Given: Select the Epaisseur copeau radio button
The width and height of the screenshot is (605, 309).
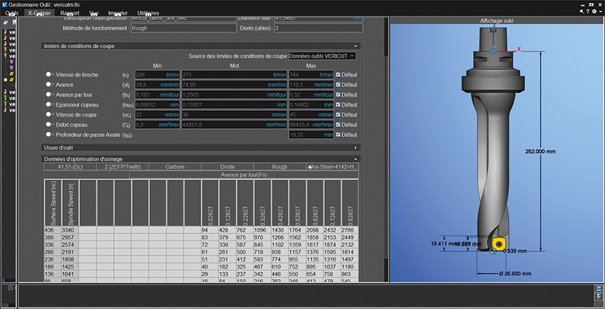Looking at the screenshot, I should pos(49,104).
